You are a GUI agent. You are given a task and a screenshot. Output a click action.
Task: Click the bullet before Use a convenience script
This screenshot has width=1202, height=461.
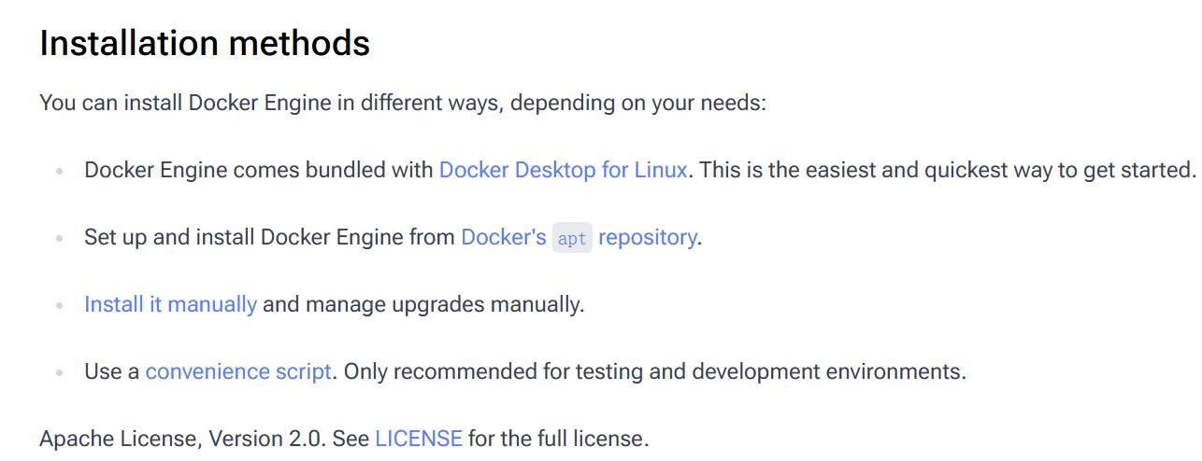click(x=60, y=373)
